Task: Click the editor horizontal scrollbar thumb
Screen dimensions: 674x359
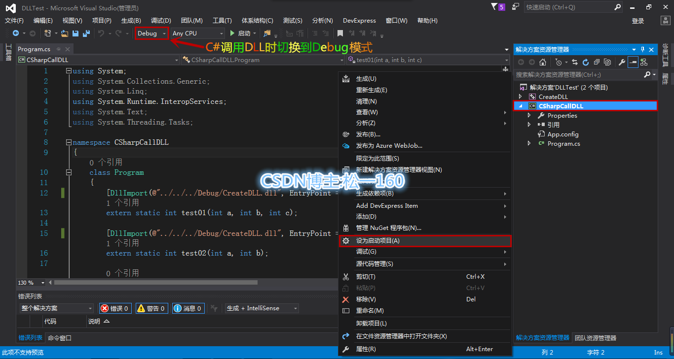Action: coord(156,283)
